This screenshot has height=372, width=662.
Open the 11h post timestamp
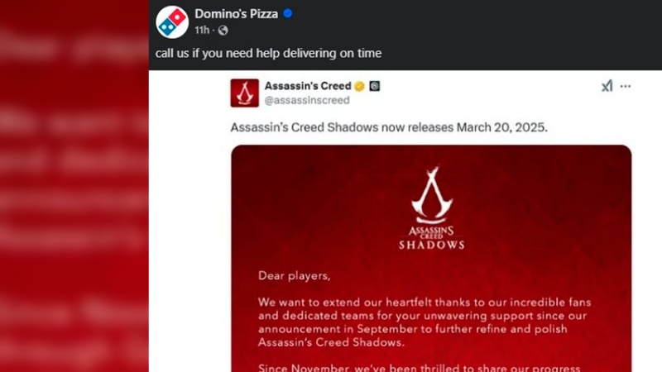pyautogui.click(x=202, y=30)
